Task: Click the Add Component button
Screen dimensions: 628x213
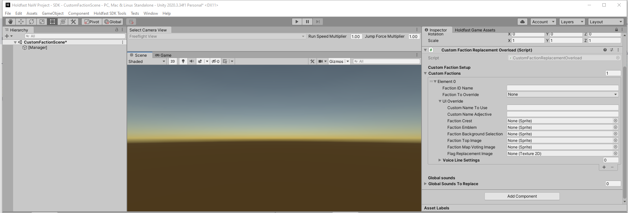Action: 522,196
